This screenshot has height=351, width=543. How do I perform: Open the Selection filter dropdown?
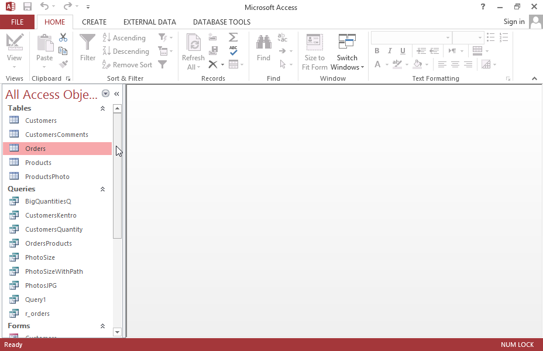(x=165, y=37)
